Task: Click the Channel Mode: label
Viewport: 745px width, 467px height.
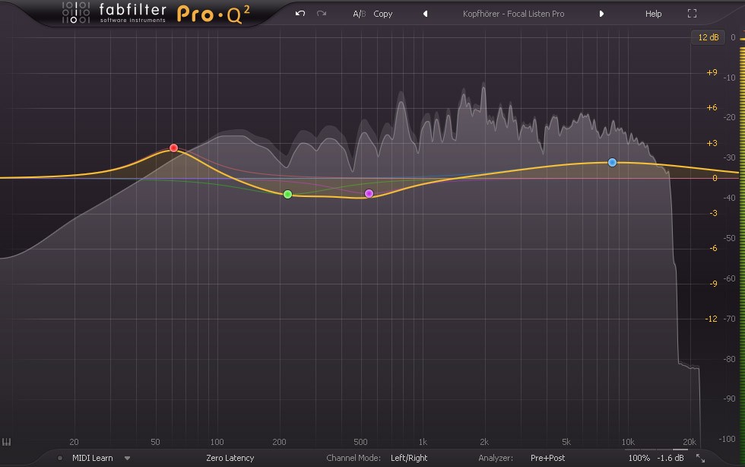Action: tap(353, 458)
